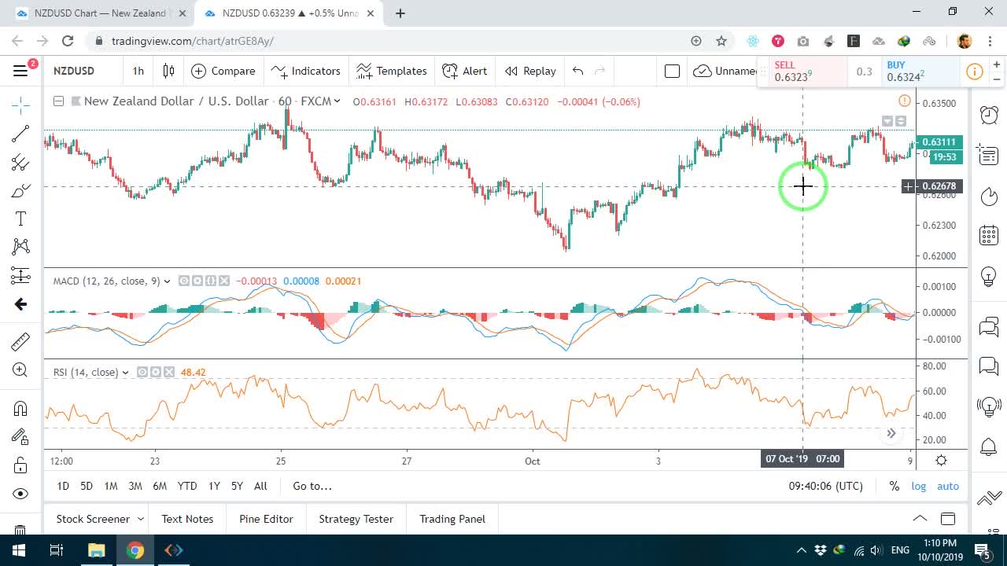Increase quantity with plus stepper

997,64
